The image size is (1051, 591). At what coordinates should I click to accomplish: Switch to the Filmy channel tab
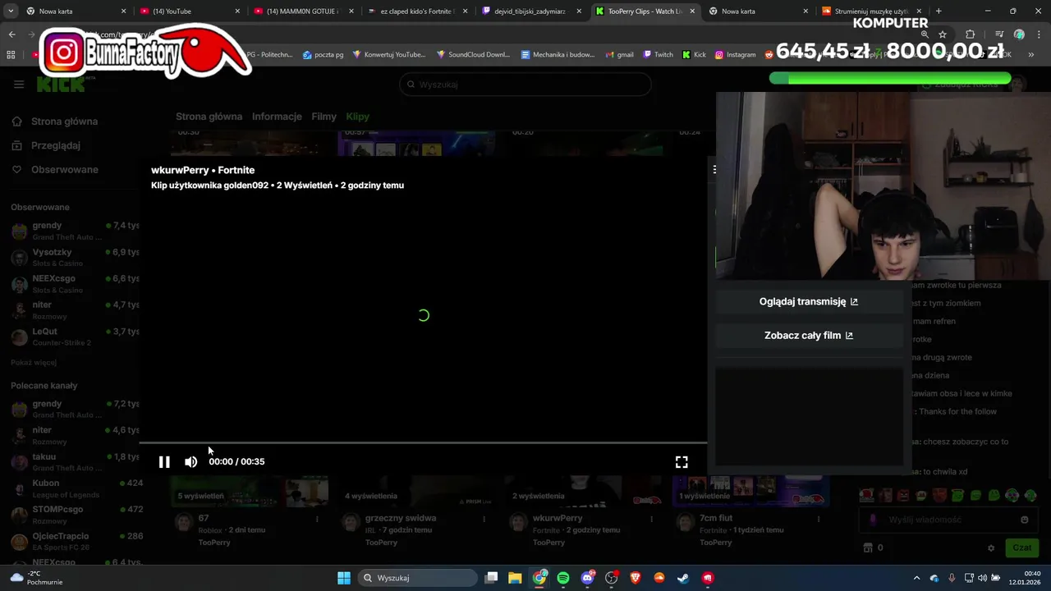(x=324, y=117)
